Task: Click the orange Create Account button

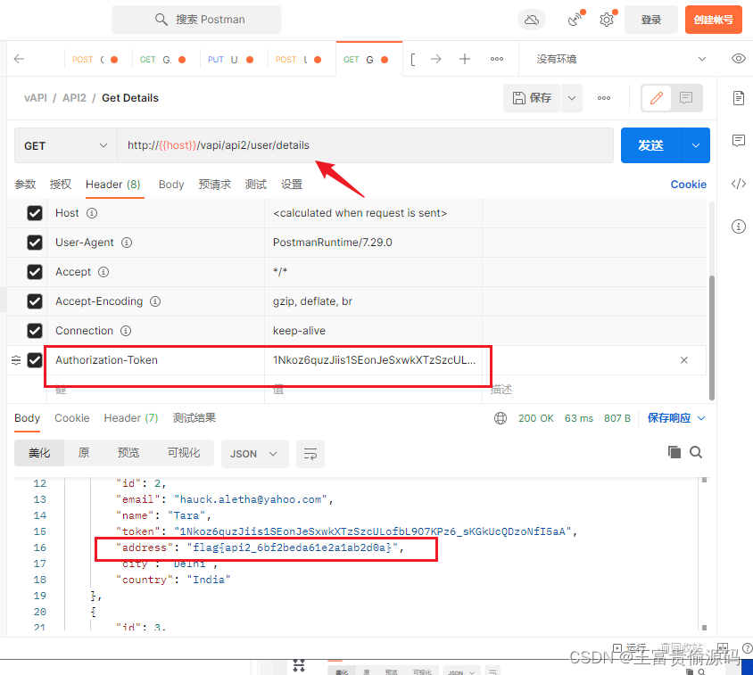Action: tap(713, 20)
